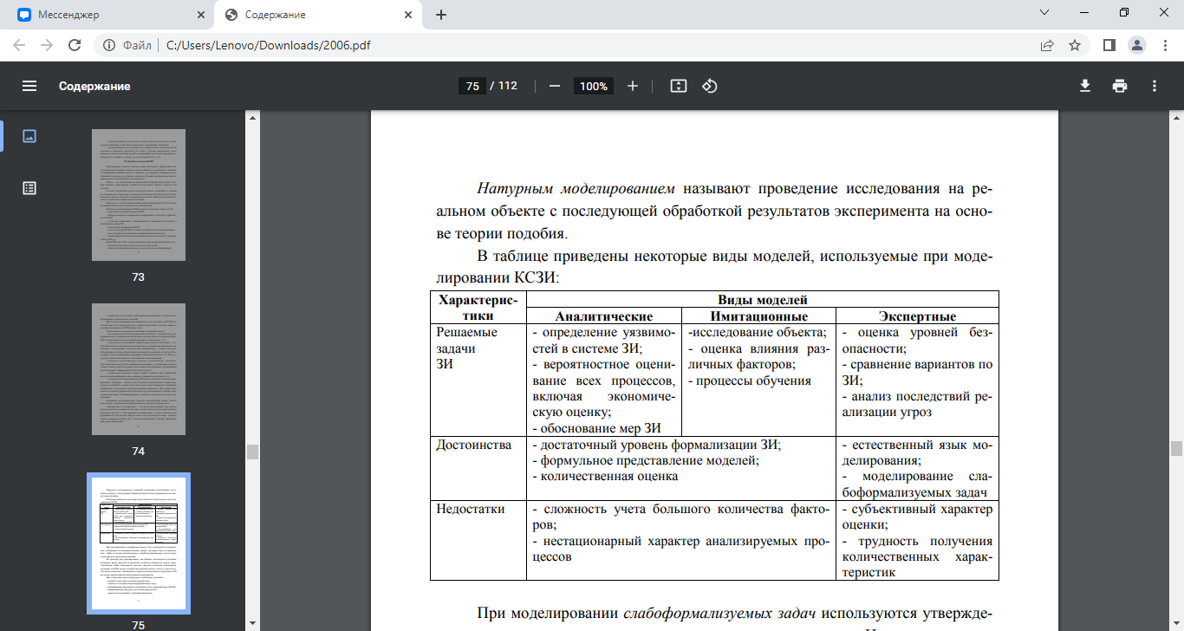Download the PDF file
The width and height of the screenshot is (1184, 631).
point(1084,86)
